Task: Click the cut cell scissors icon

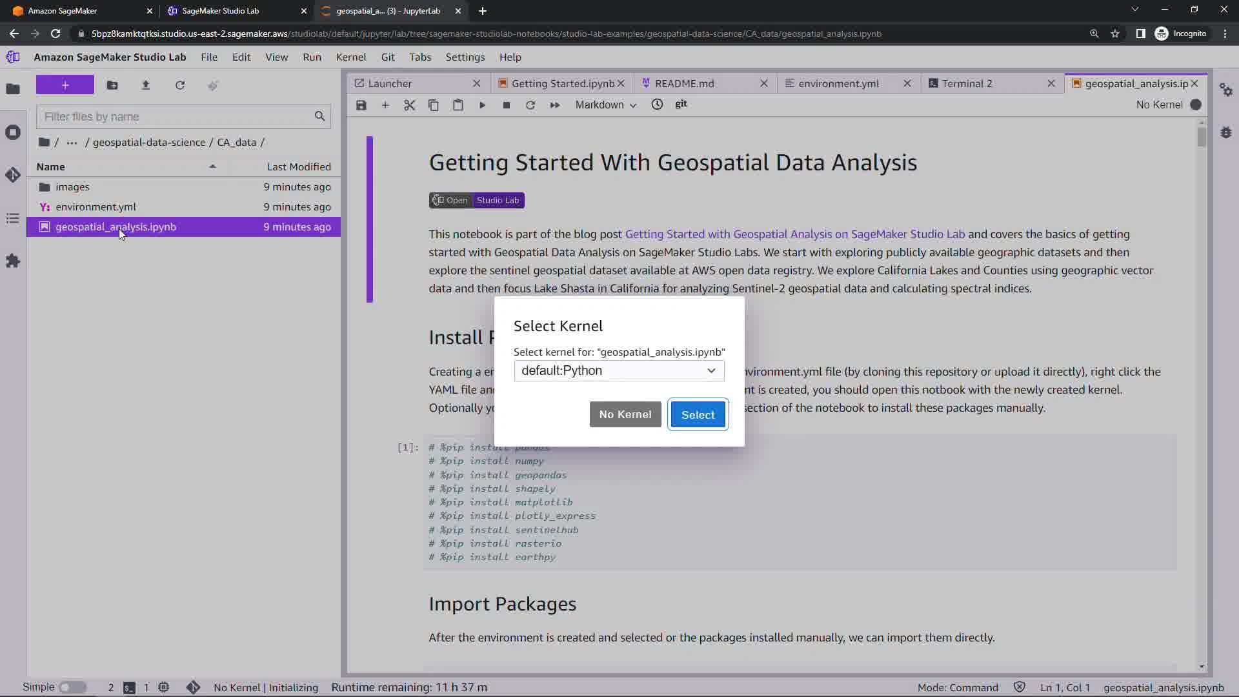Action: click(409, 105)
